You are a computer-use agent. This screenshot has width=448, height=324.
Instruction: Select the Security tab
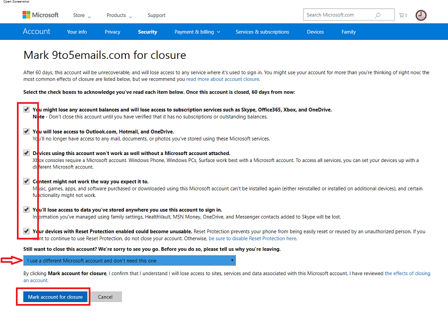pos(147,32)
